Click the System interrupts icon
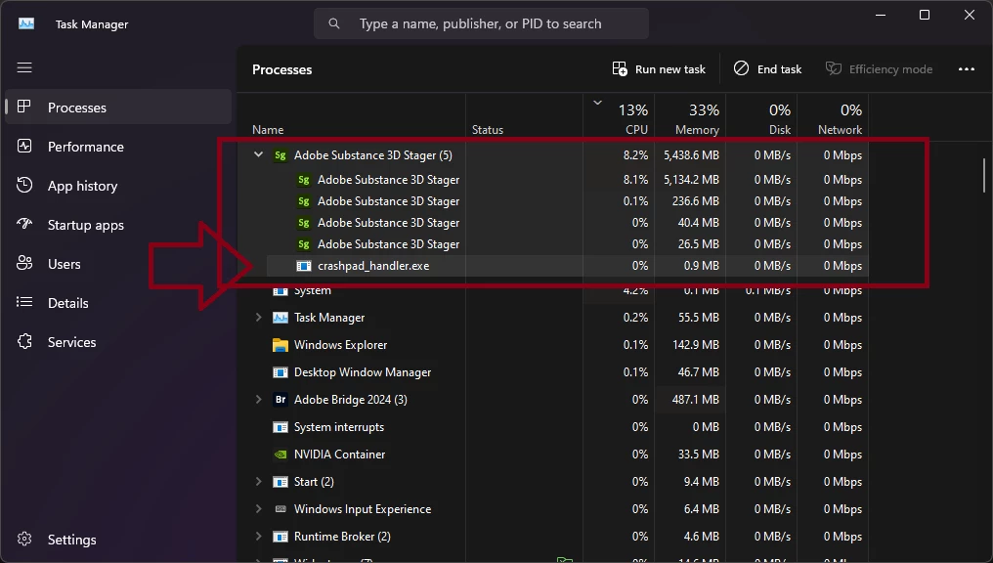993x563 pixels. 280,427
